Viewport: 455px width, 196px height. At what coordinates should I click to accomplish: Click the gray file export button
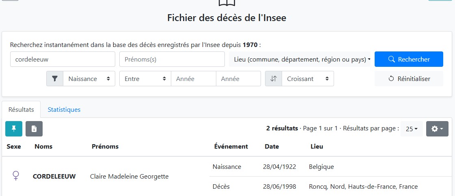(34, 129)
